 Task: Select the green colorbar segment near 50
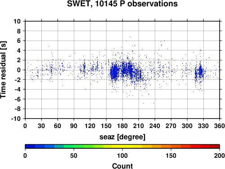(x=79, y=146)
